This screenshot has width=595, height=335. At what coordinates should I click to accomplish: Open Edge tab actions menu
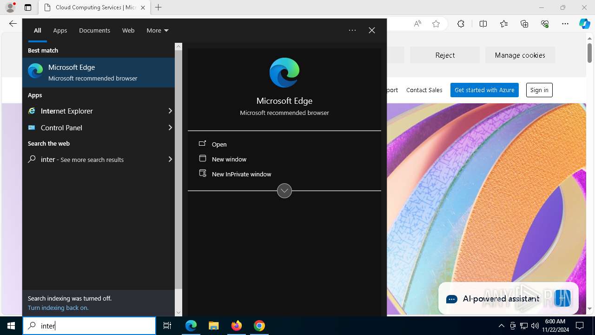click(x=28, y=7)
